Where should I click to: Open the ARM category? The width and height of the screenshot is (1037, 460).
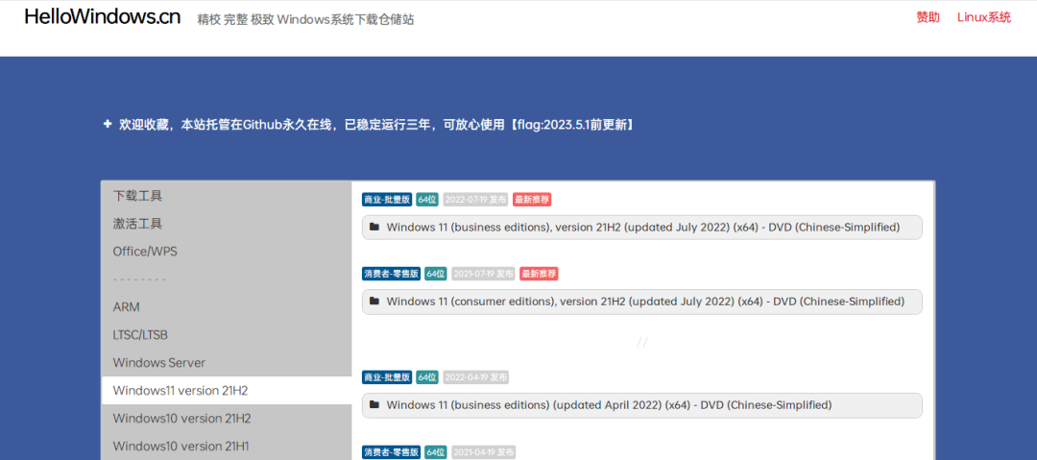pyautogui.click(x=227, y=307)
